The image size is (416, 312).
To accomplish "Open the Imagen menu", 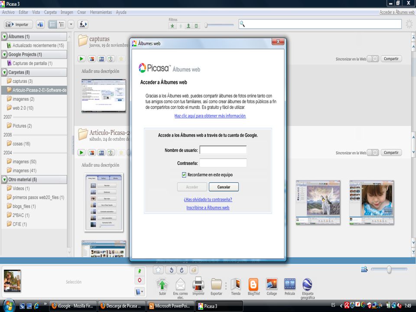I will click(67, 12).
